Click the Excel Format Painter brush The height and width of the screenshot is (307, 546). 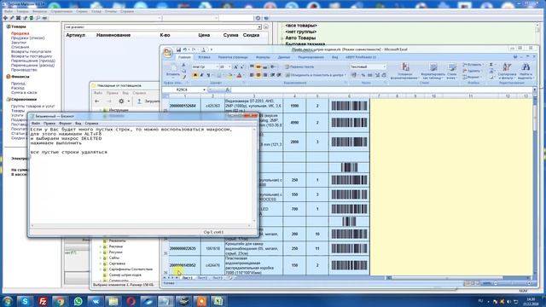tap(184, 77)
